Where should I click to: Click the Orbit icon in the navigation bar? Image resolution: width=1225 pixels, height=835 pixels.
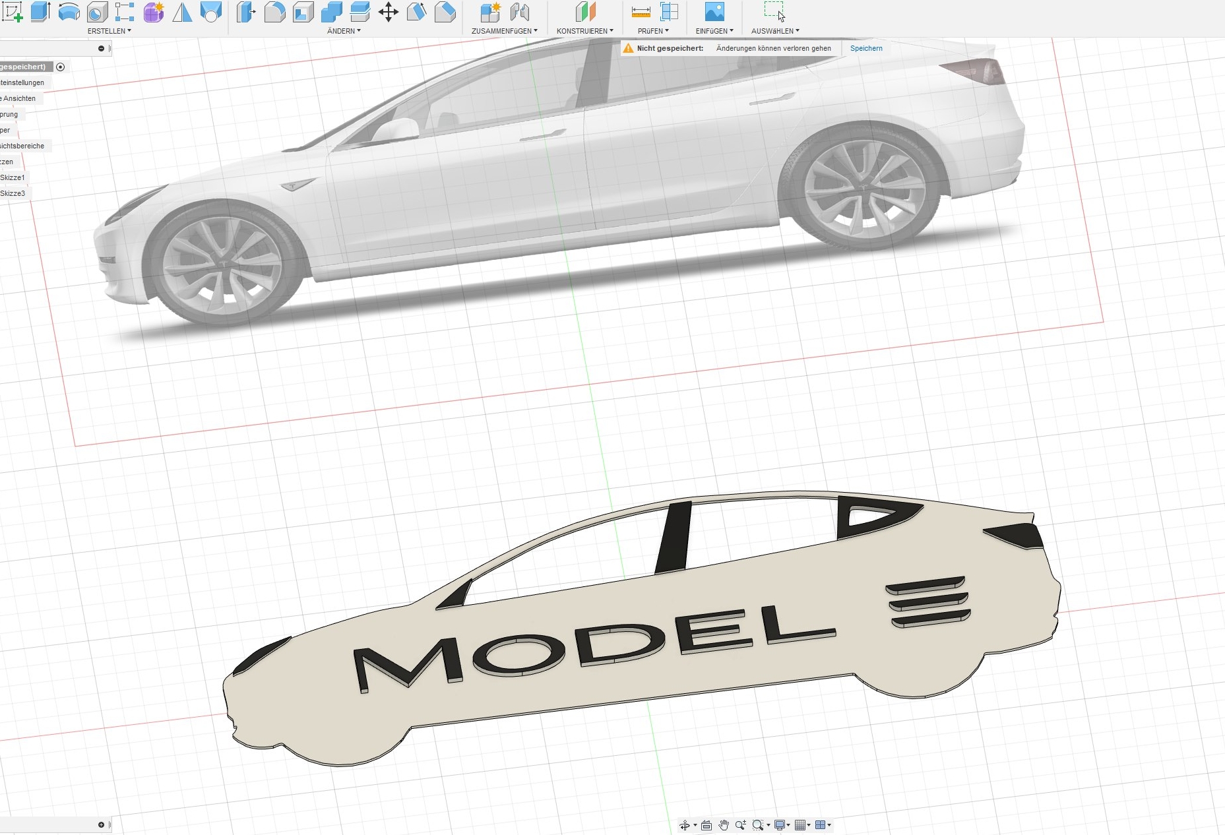[686, 825]
